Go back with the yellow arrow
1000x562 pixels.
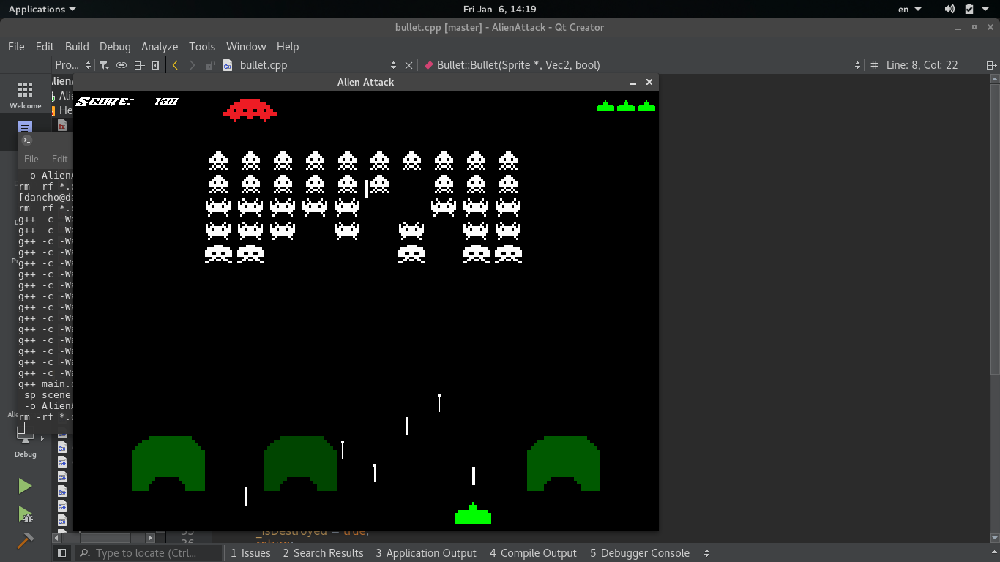[x=175, y=65]
